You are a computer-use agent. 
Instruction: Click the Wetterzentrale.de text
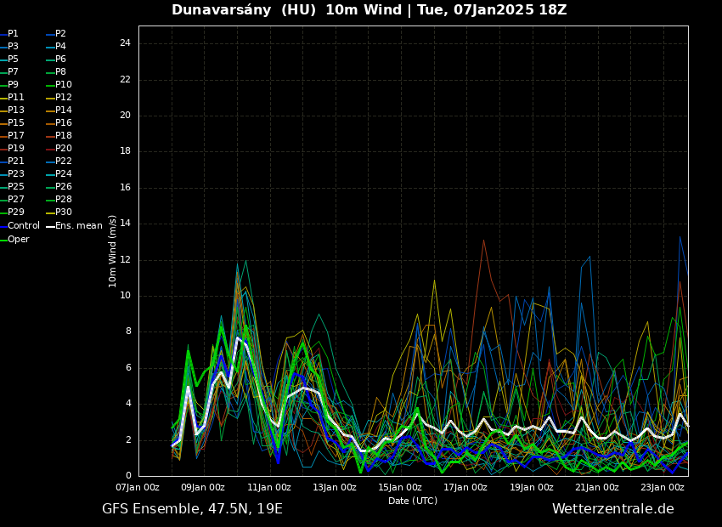click(x=612, y=509)
